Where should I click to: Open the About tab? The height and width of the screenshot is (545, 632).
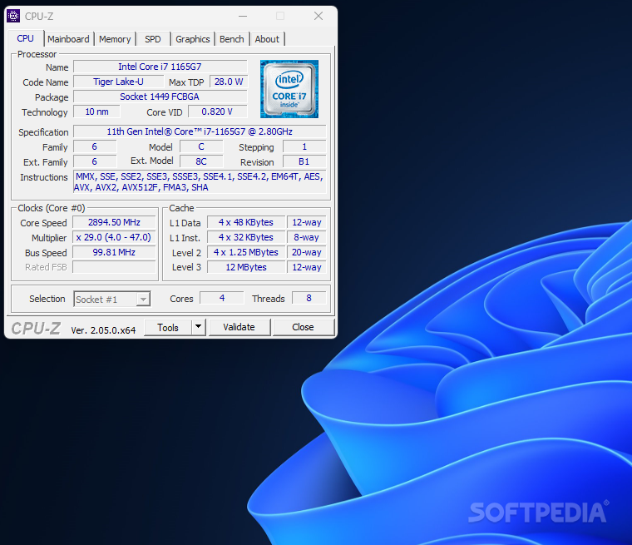point(267,39)
